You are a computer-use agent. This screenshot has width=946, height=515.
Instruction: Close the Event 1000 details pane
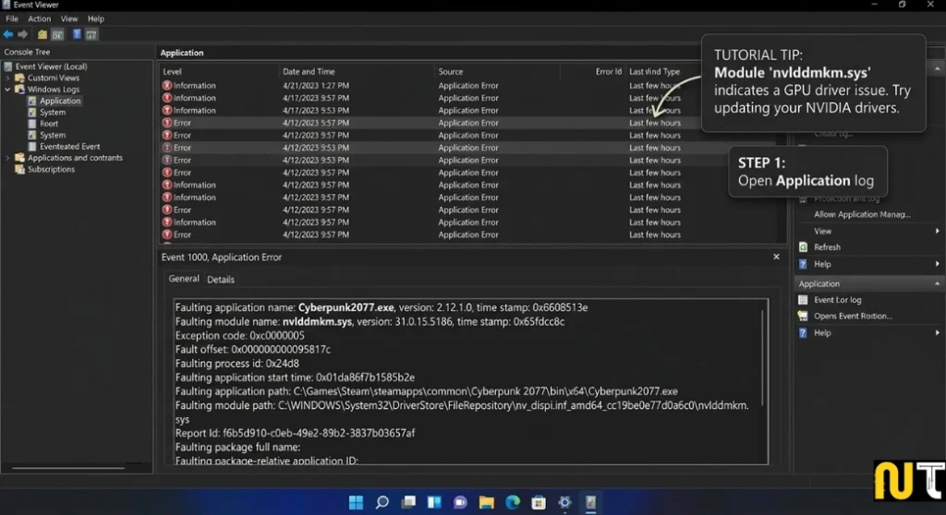click(x=776, y=257)
